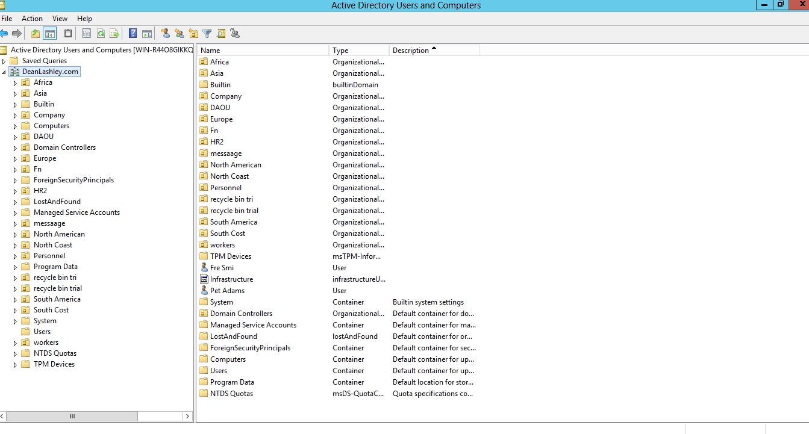Viewport: 809px width, 434px height.
Task: Open the View menu
Action: tap(60, 19)
